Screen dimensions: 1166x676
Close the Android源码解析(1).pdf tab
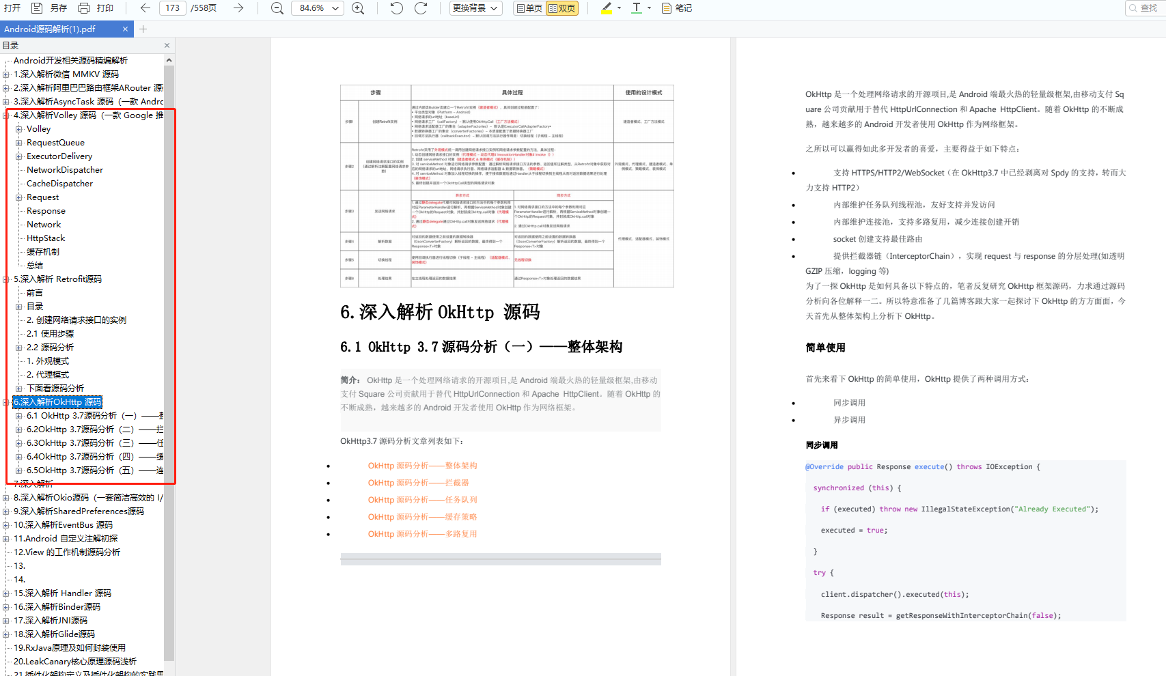click(x=125, y=29)
